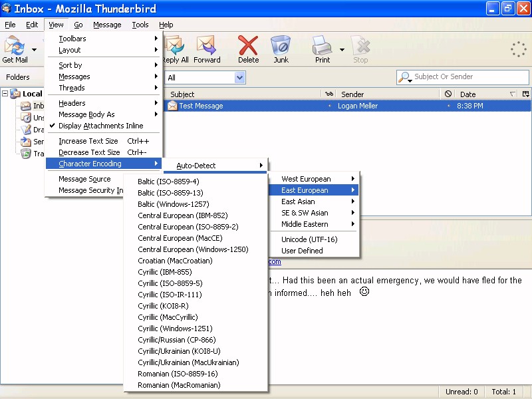This screenshot has width=532, height=399.
Task: Expand the Messages submenu
Action: [104, 76]
